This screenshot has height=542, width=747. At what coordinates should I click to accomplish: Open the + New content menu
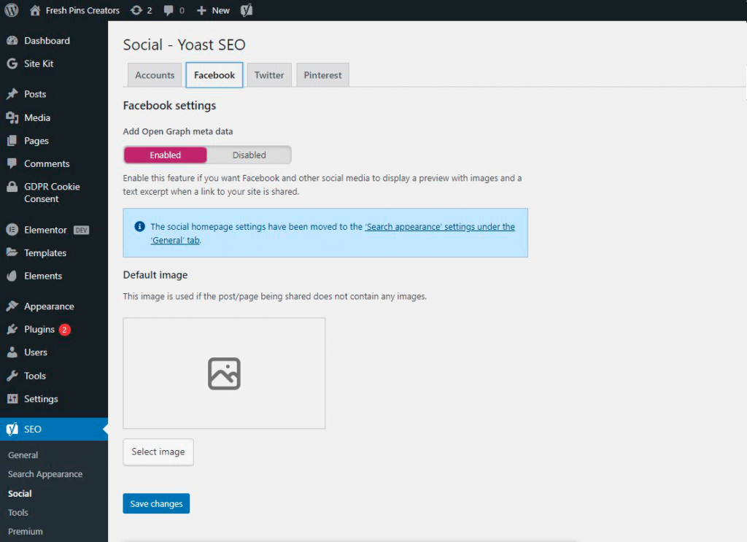click(x=213, y=10)
